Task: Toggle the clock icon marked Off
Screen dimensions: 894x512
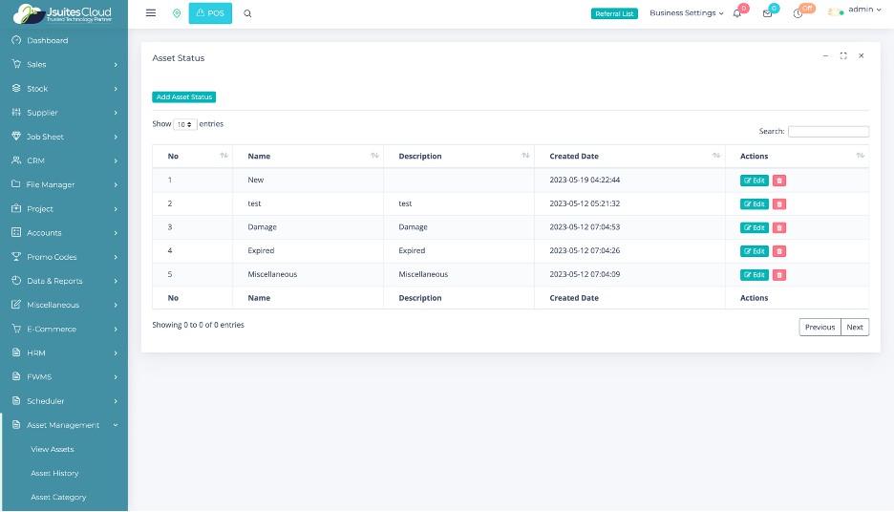Action: (x=798, y=13)
